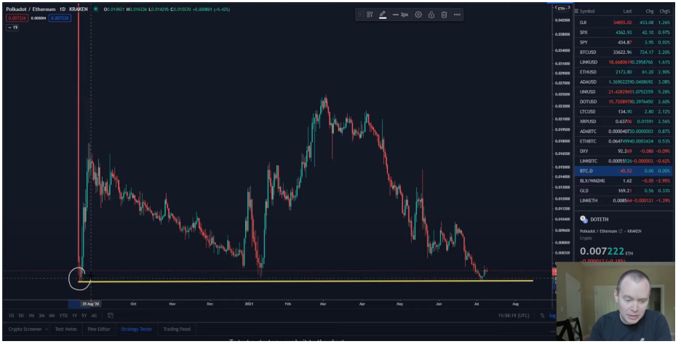Sort watchlist by Chg column
681x344 pixels.
pyautogui.click(x=650, y=12)
